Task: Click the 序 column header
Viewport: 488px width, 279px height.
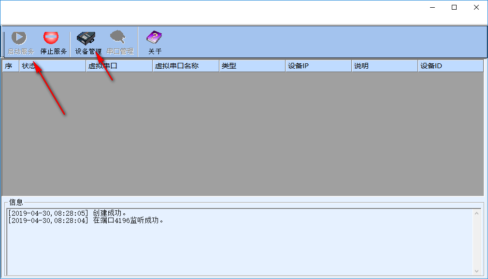Action: tap(10, 66)
